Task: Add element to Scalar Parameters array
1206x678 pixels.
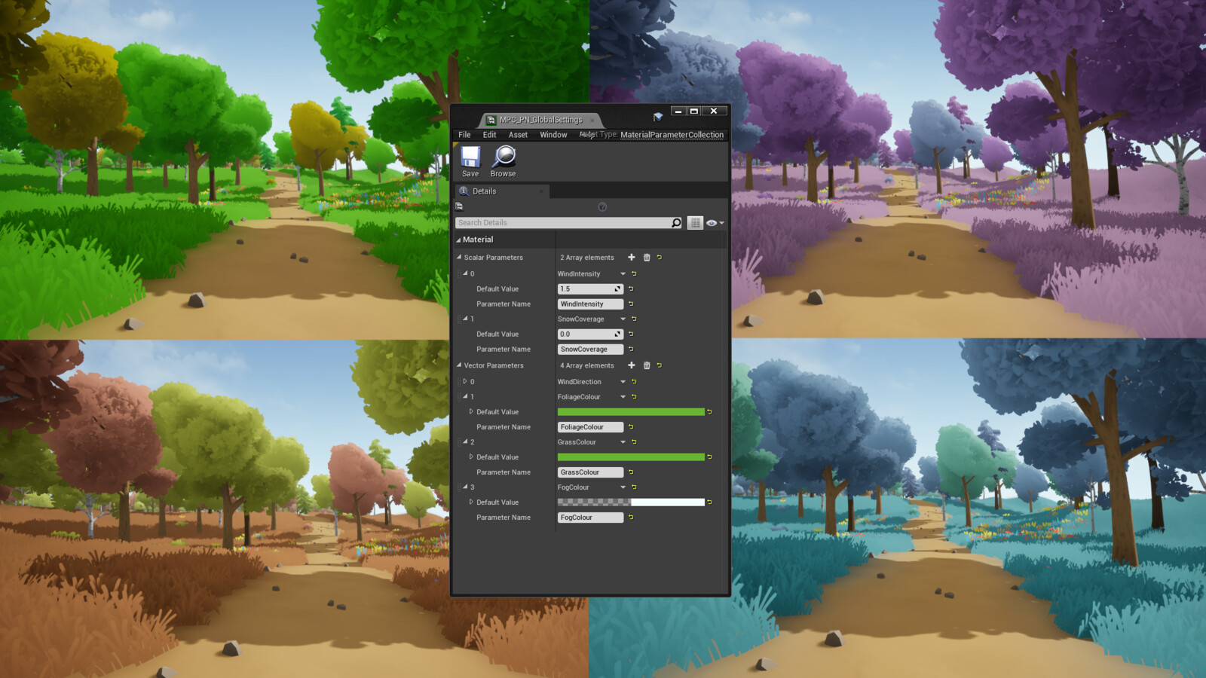Action: tap(632, 258)
